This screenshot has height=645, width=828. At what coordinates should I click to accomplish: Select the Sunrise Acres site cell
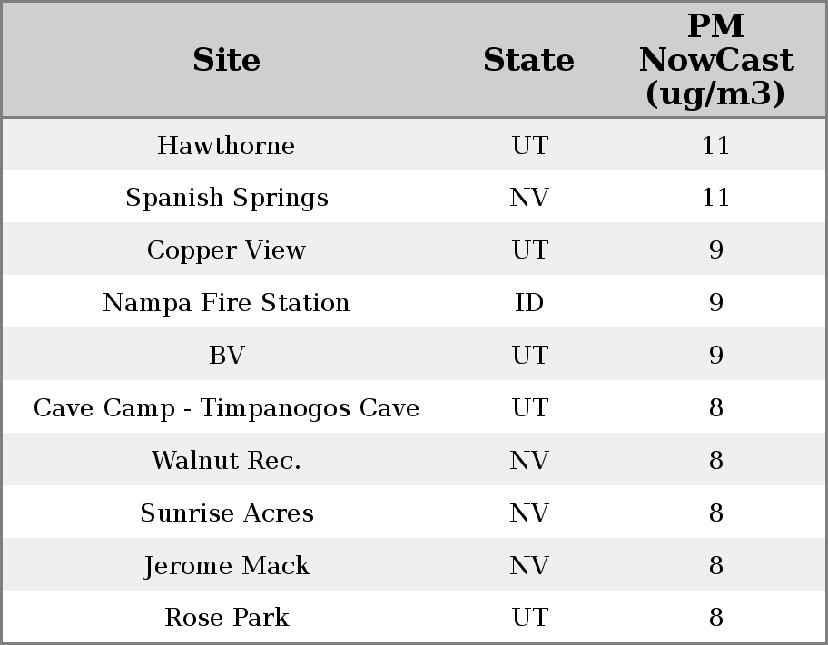click(226, 513)
